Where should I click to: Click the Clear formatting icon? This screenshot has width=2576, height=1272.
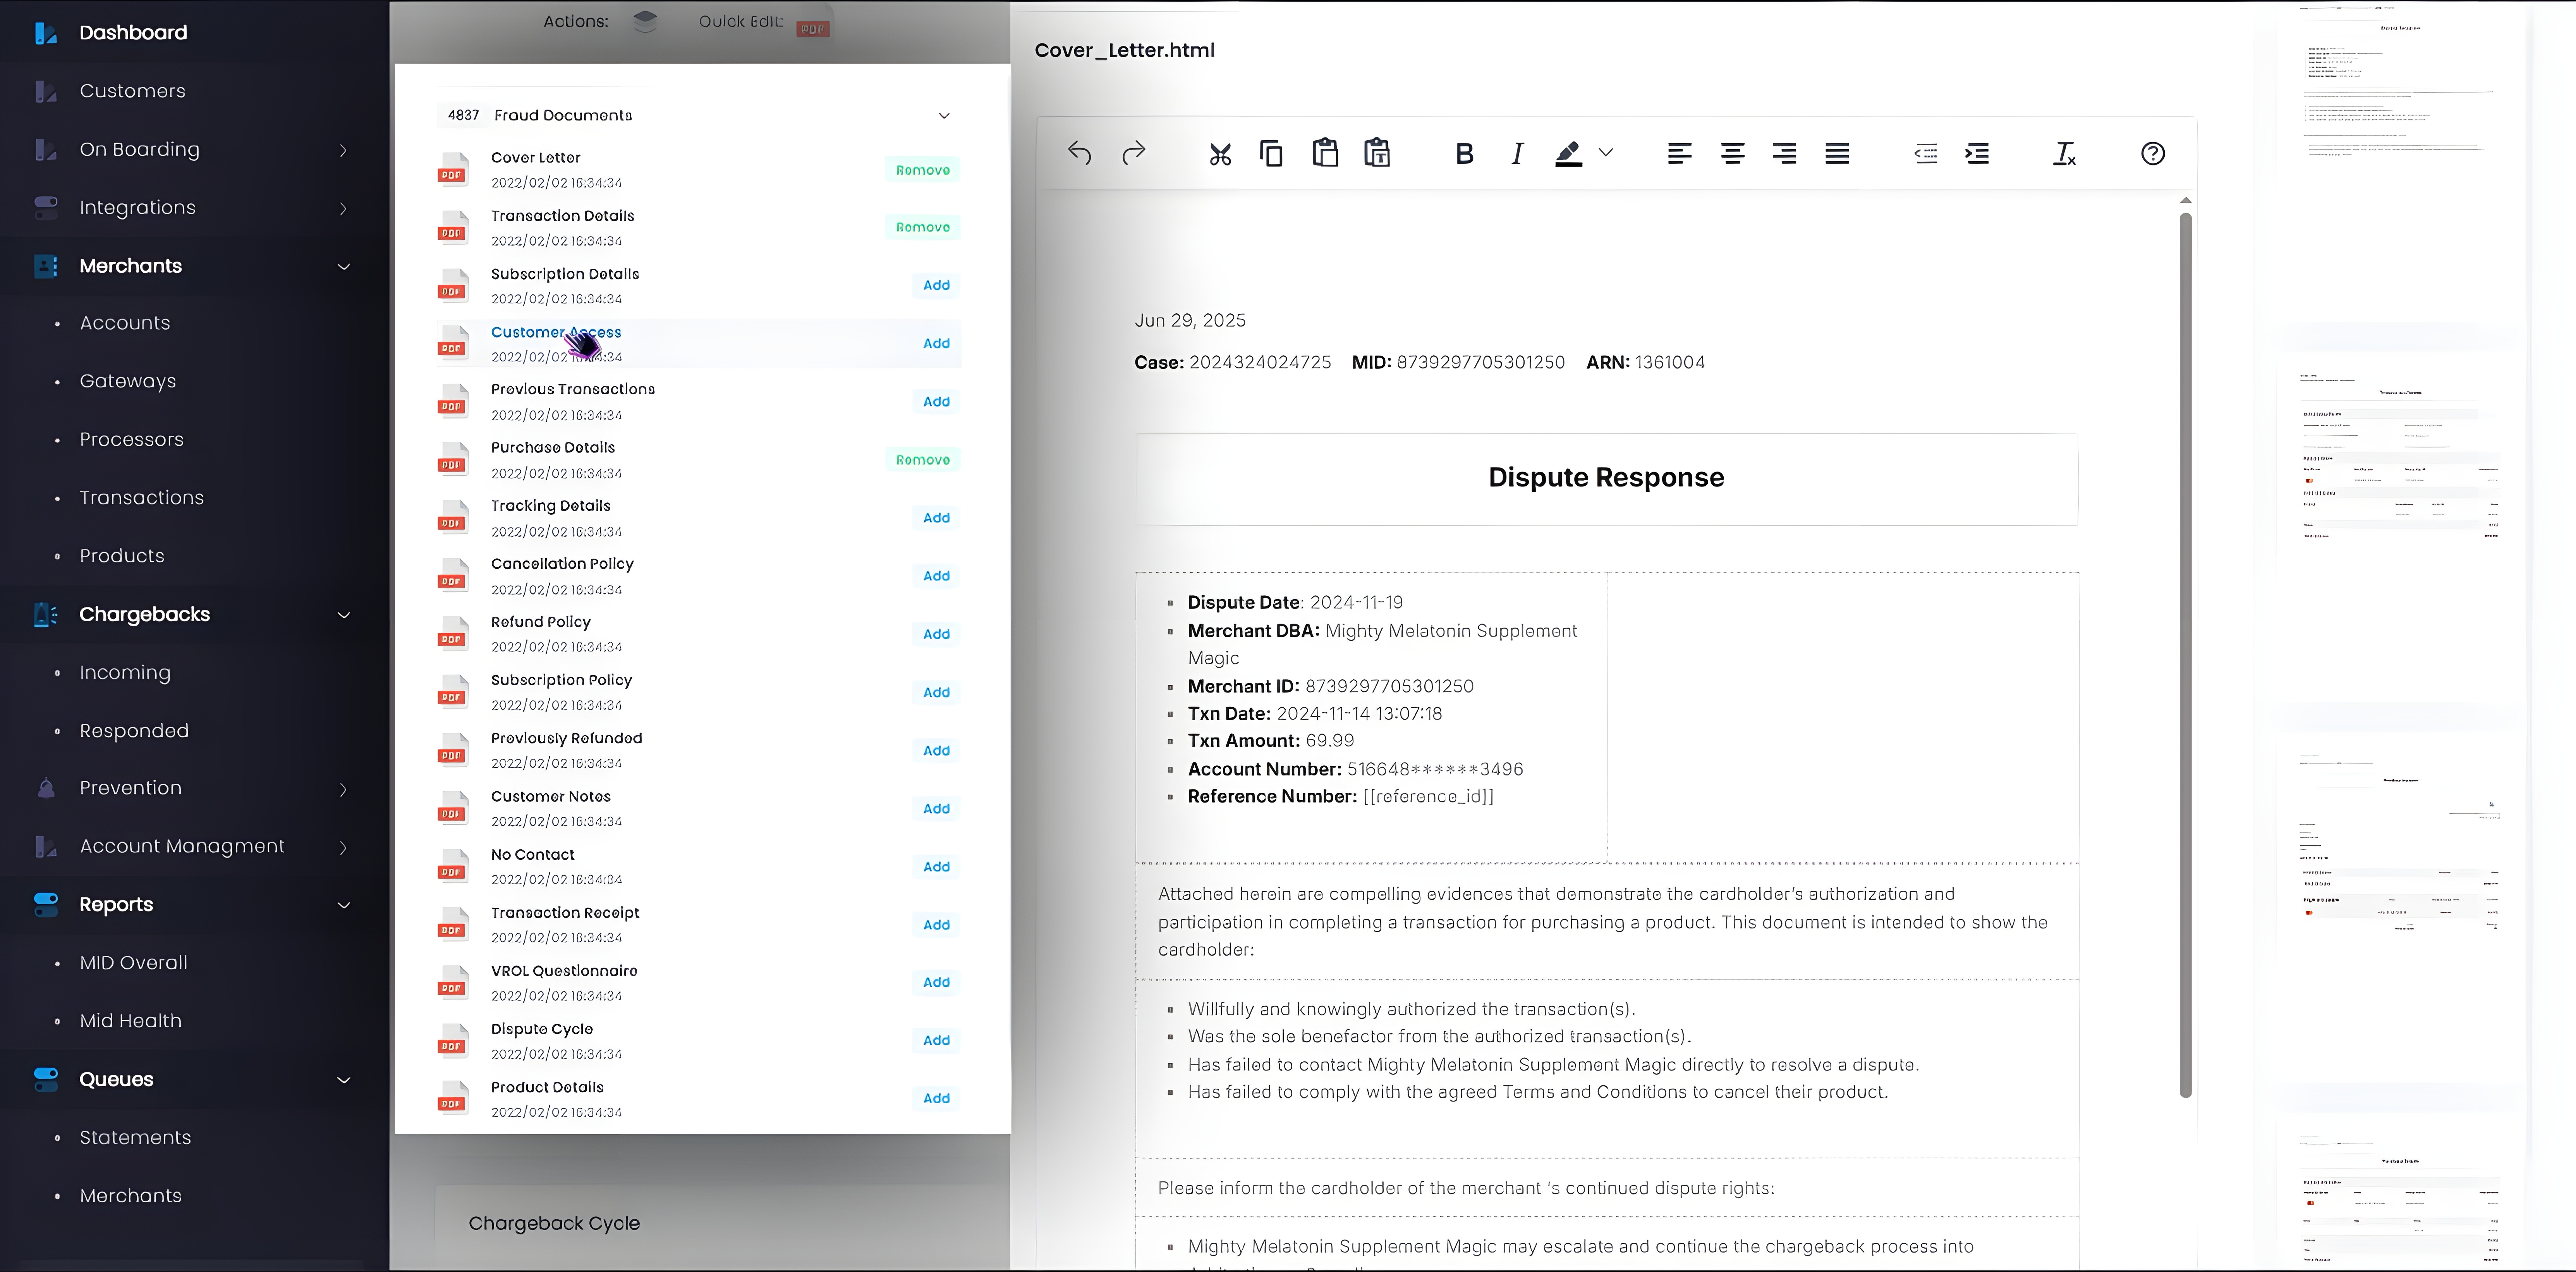[x=2064, y=154]
